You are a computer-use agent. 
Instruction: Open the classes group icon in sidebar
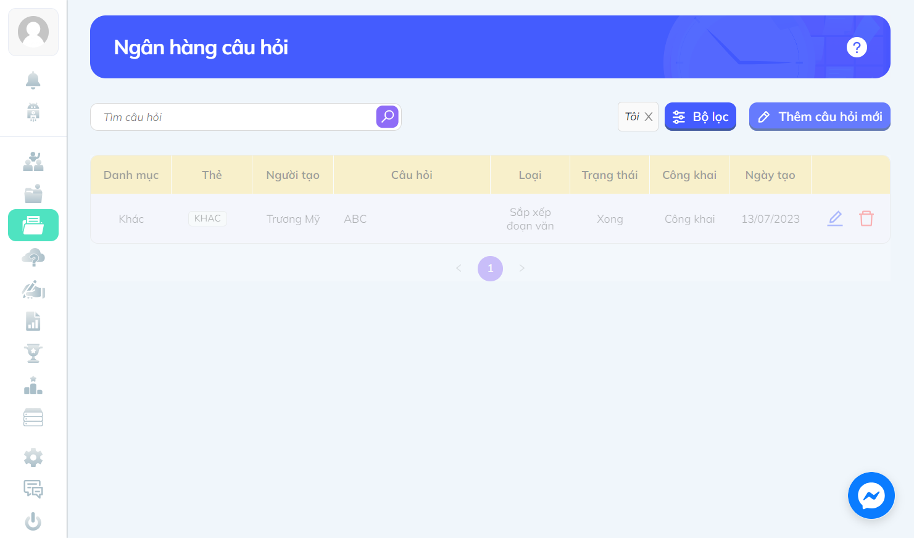pos(33,162)
